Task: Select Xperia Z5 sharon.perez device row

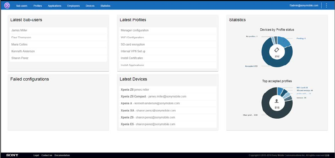Action: click(168, 117)
